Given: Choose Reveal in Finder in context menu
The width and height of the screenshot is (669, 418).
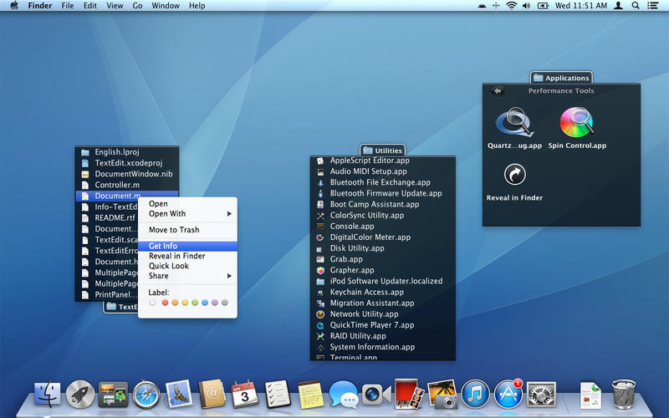Looking at the screenshot, I should tap(187, 256).
